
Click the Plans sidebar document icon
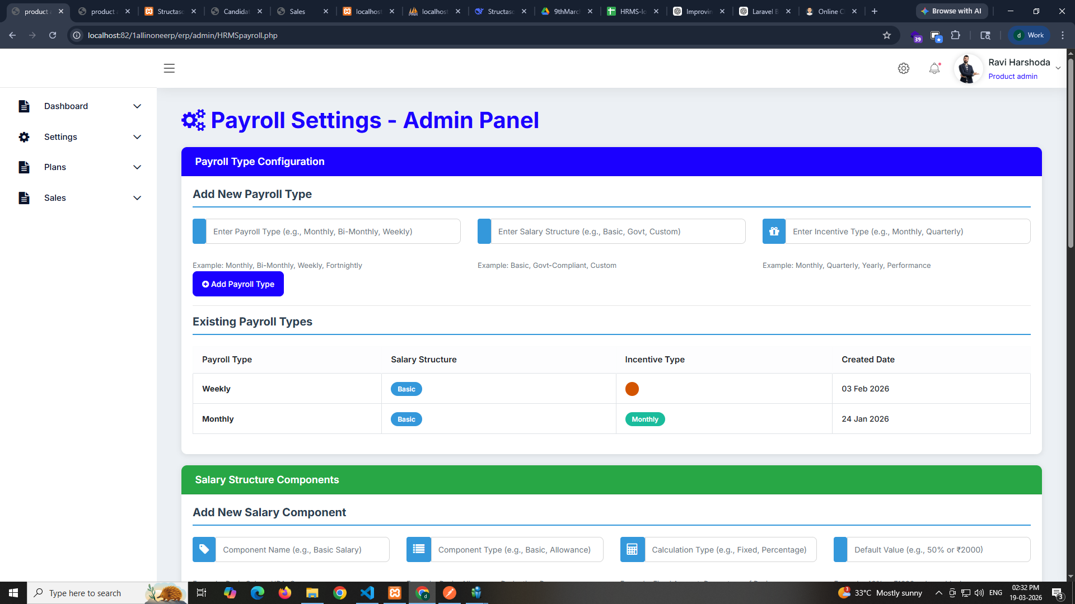[x=24, y=167]
